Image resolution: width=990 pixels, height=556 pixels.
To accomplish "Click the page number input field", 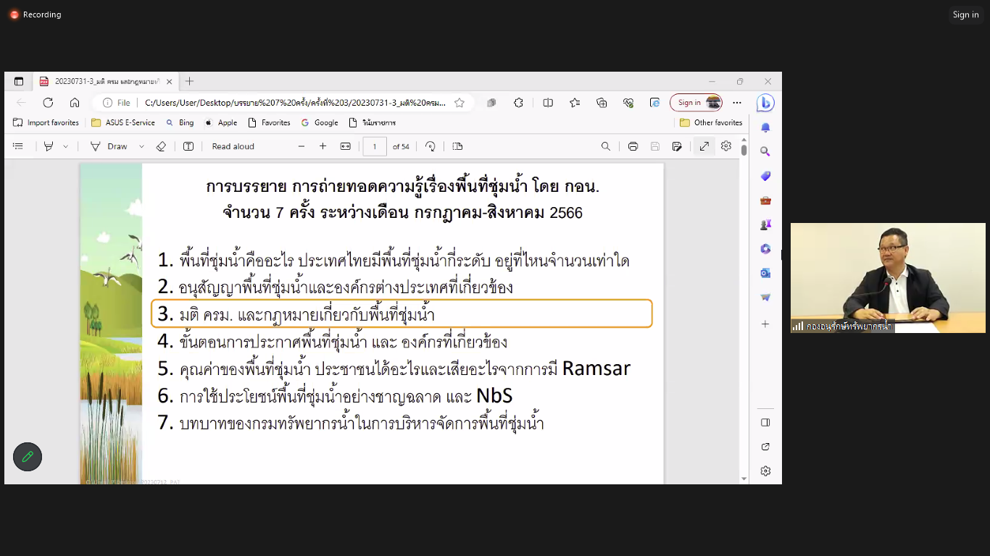I will (x=375, y=146).
